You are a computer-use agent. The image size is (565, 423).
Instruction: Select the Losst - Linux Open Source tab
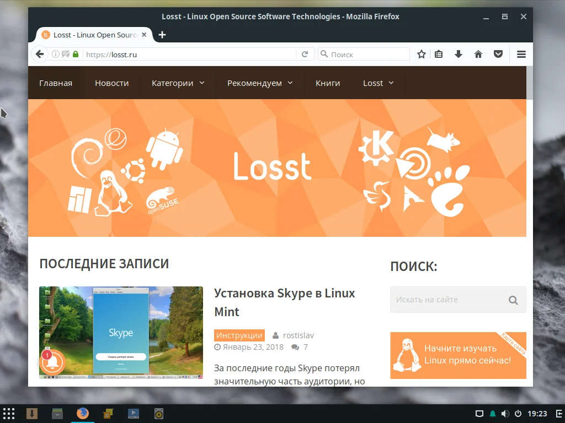[94, 35]
